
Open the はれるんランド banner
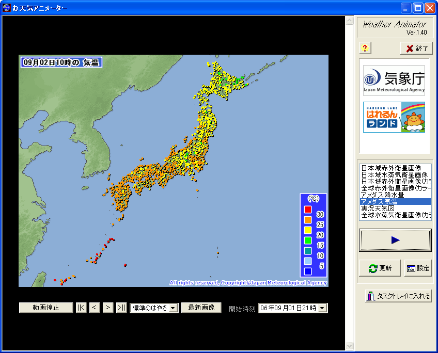(394, 117)
